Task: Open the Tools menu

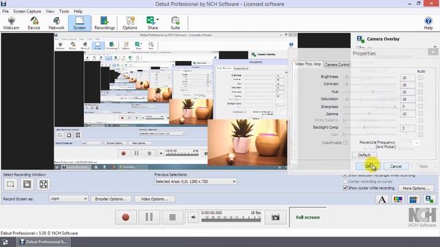Action: 64,11
